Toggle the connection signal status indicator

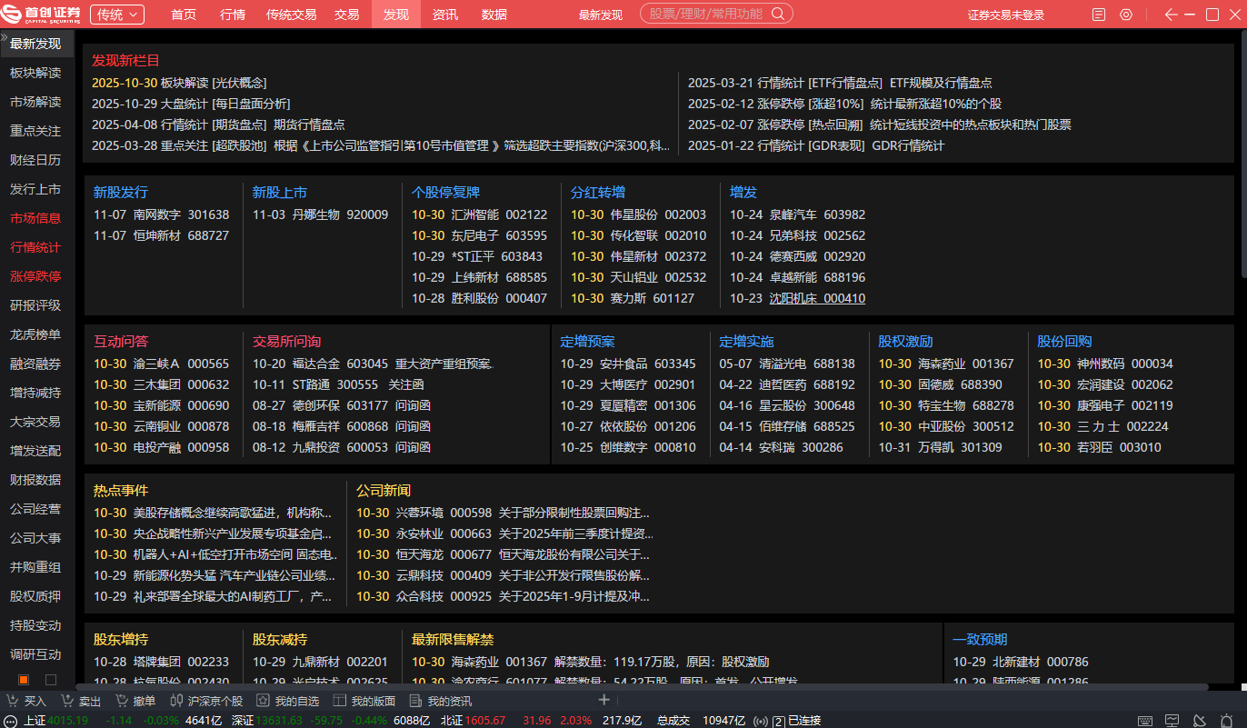coord(760,721)
